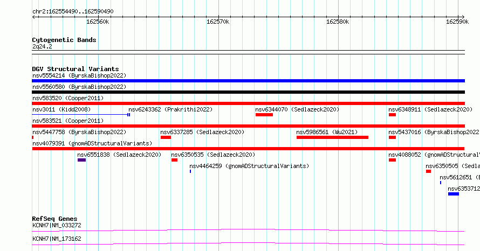Click the nsv5554214 blue variant bar
Image resolution: width=480 pixels, height=251 pixels.
(248, 81)
